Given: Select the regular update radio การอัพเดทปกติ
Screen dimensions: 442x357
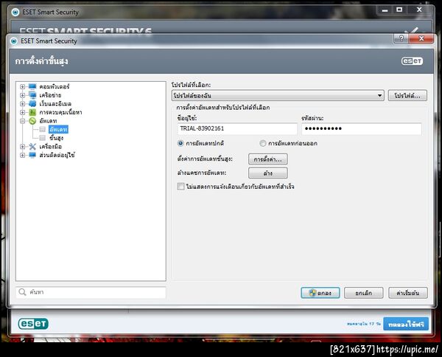Looking at the screenshot, I should [180, 143].
